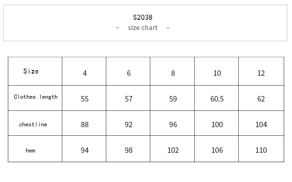
Task: Click the chestline value 100
Action: (217, 124)
